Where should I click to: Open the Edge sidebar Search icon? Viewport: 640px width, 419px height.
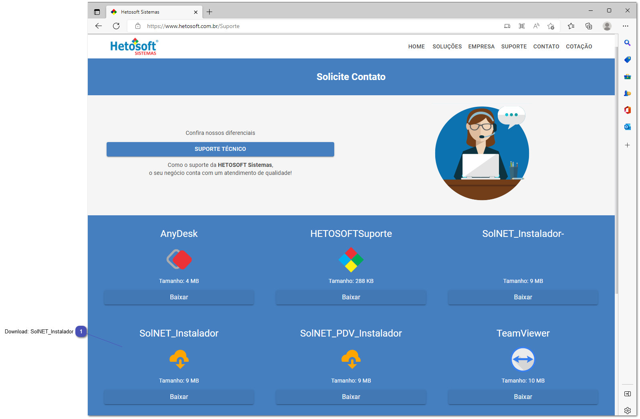pos(628,43)
